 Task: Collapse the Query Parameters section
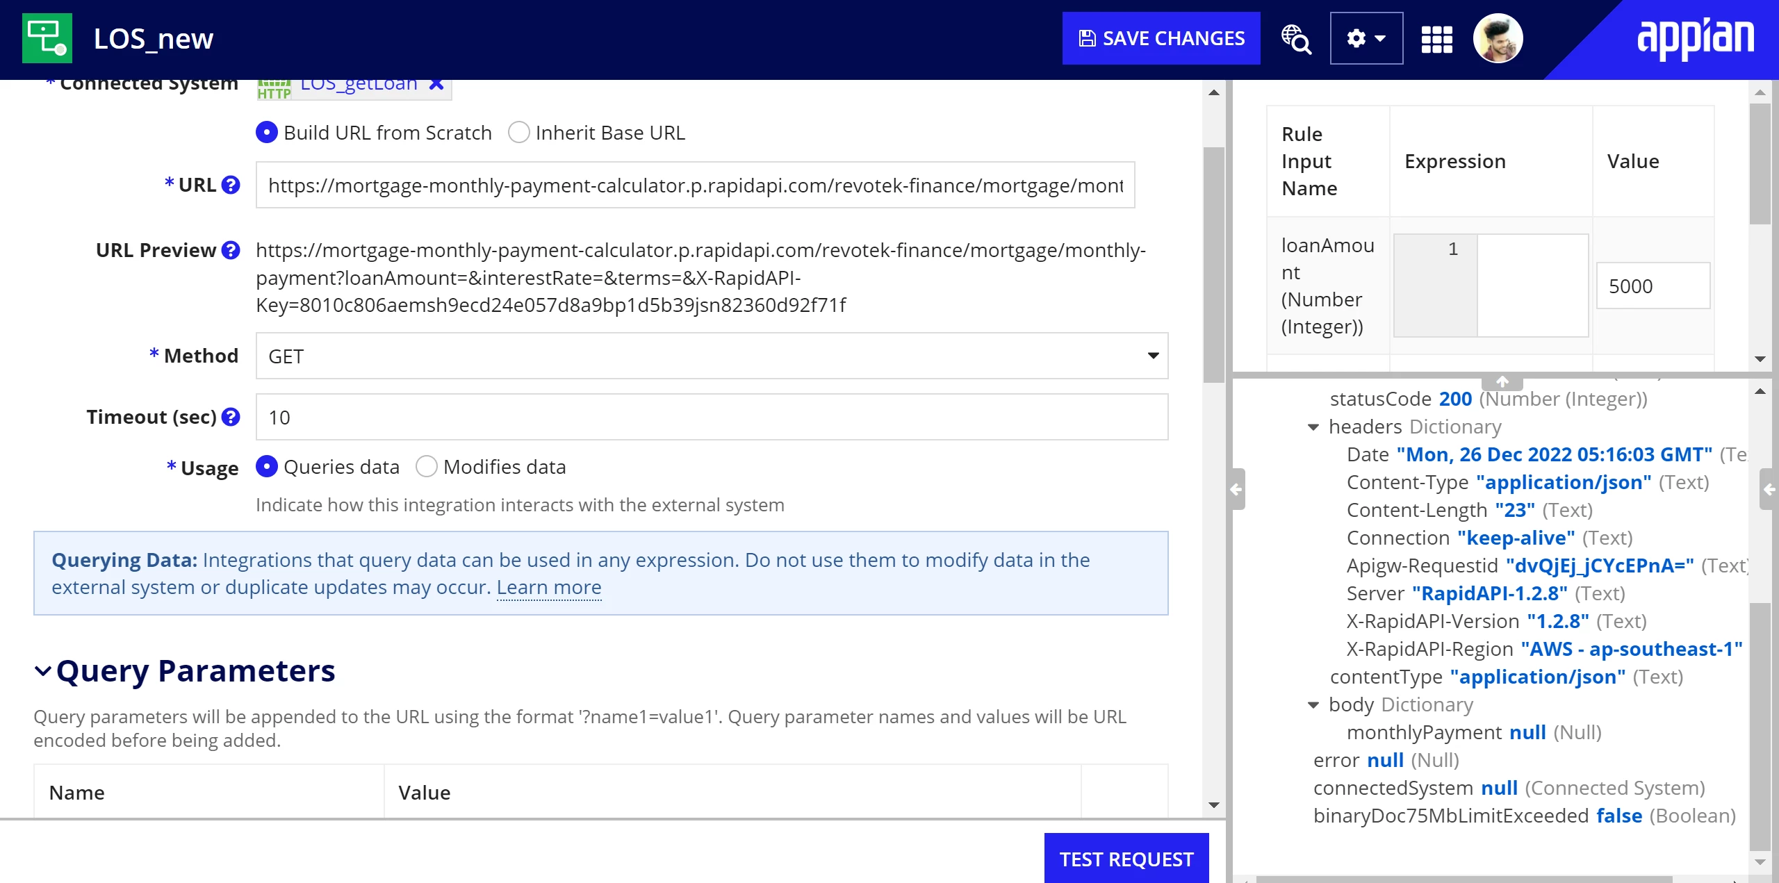pyautogui.click(x=43, y=671)
